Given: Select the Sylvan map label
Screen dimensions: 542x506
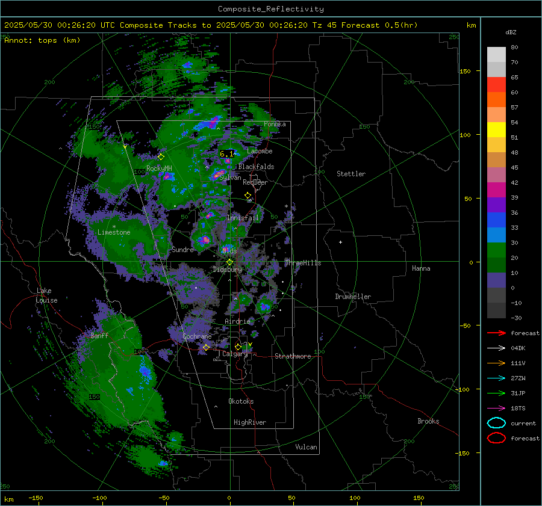Looking at the screenshot, I should pyautogui.click(x=230, y=177).
